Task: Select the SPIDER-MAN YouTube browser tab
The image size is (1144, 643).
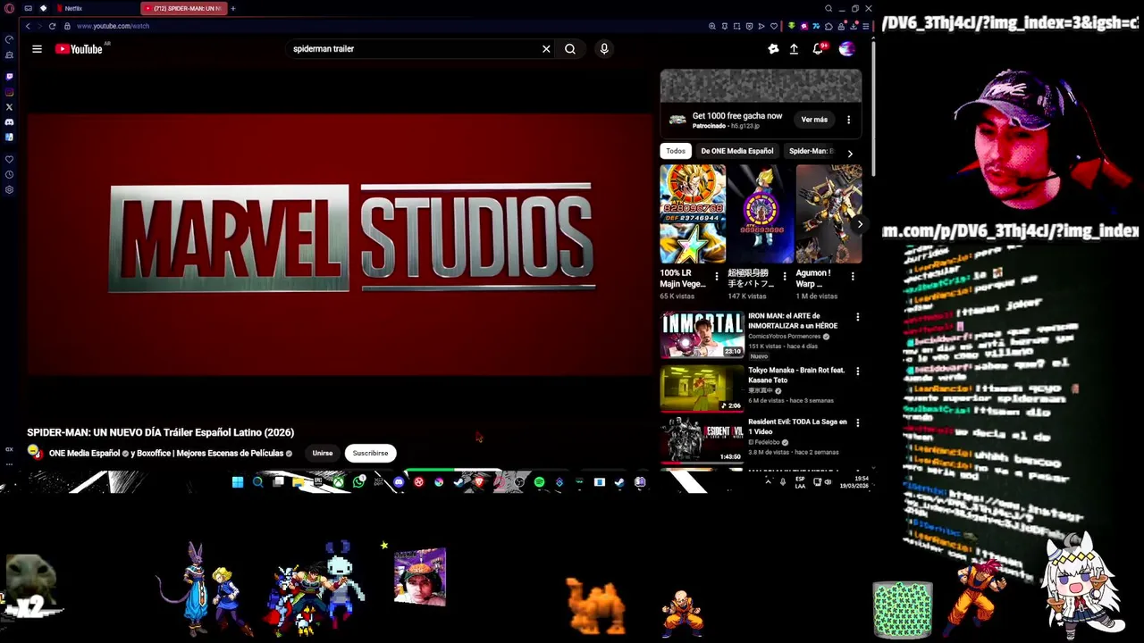Action: 184,8
